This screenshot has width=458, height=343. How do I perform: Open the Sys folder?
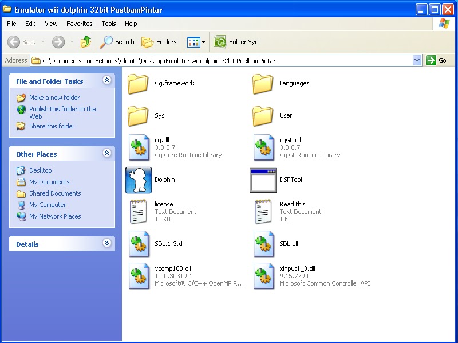[139, 115]
